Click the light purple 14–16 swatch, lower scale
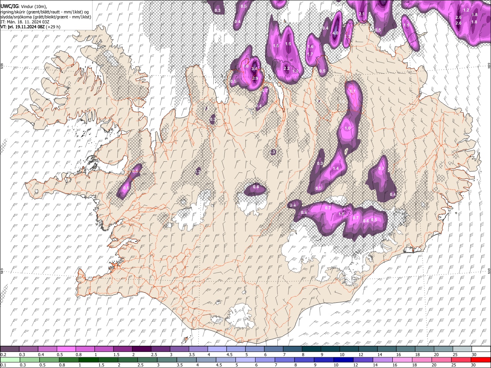This screenshot has width=491, height=368. click(382, 360)
